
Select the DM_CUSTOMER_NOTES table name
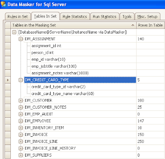coord(45,107)
